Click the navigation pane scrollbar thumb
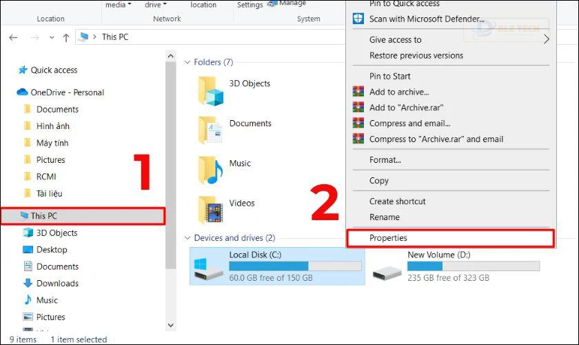The image size is (579, 345). tap(171, 166)
